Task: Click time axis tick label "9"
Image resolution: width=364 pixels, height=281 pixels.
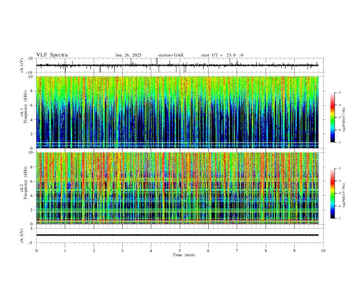Action: (294, 251)
